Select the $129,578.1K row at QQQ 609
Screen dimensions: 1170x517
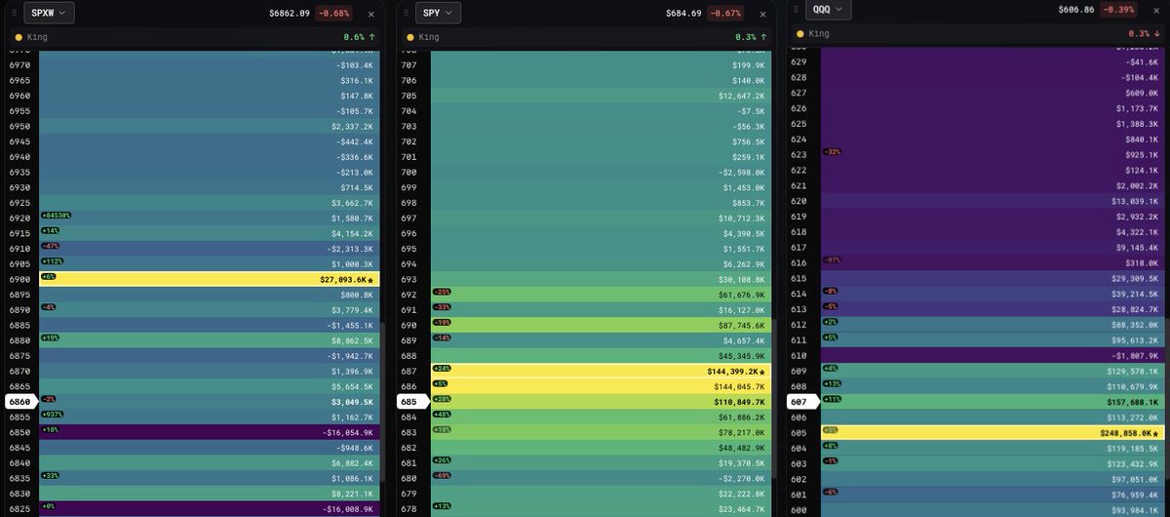pyautogui.click(x=992, y=372)
